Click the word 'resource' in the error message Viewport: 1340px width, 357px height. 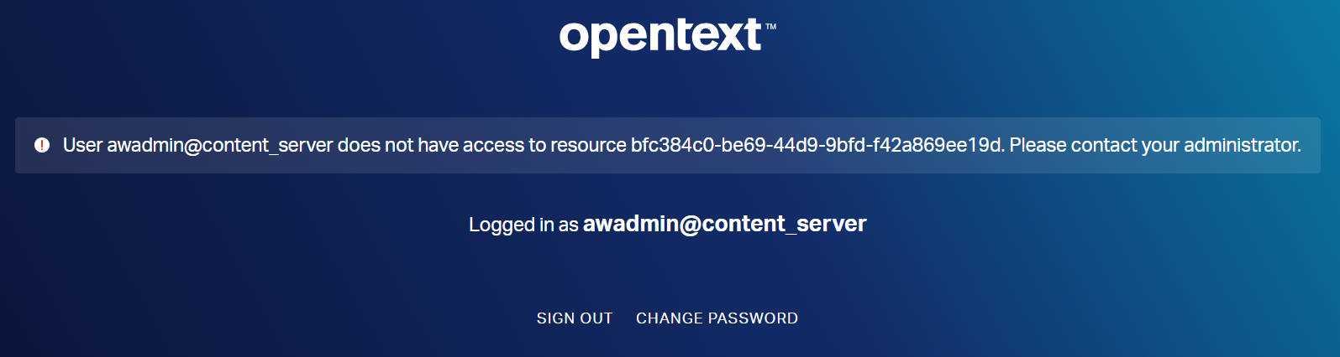point(588,145)
